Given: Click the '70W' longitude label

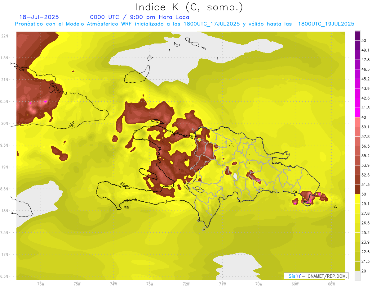Looking at the screenshot, I should 259,284.
